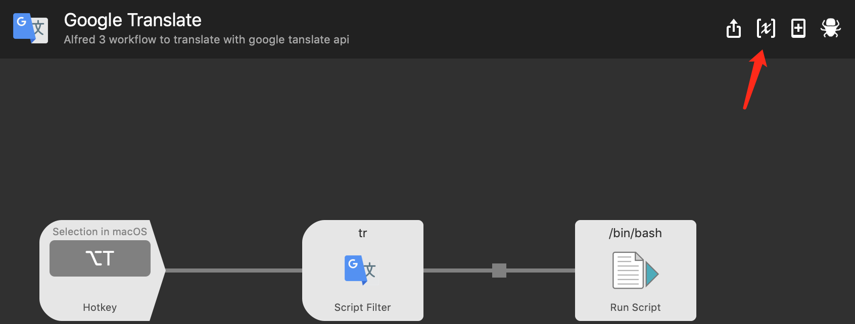
Task: Click the 'Hotkey' node label
Action: (100, 307)
